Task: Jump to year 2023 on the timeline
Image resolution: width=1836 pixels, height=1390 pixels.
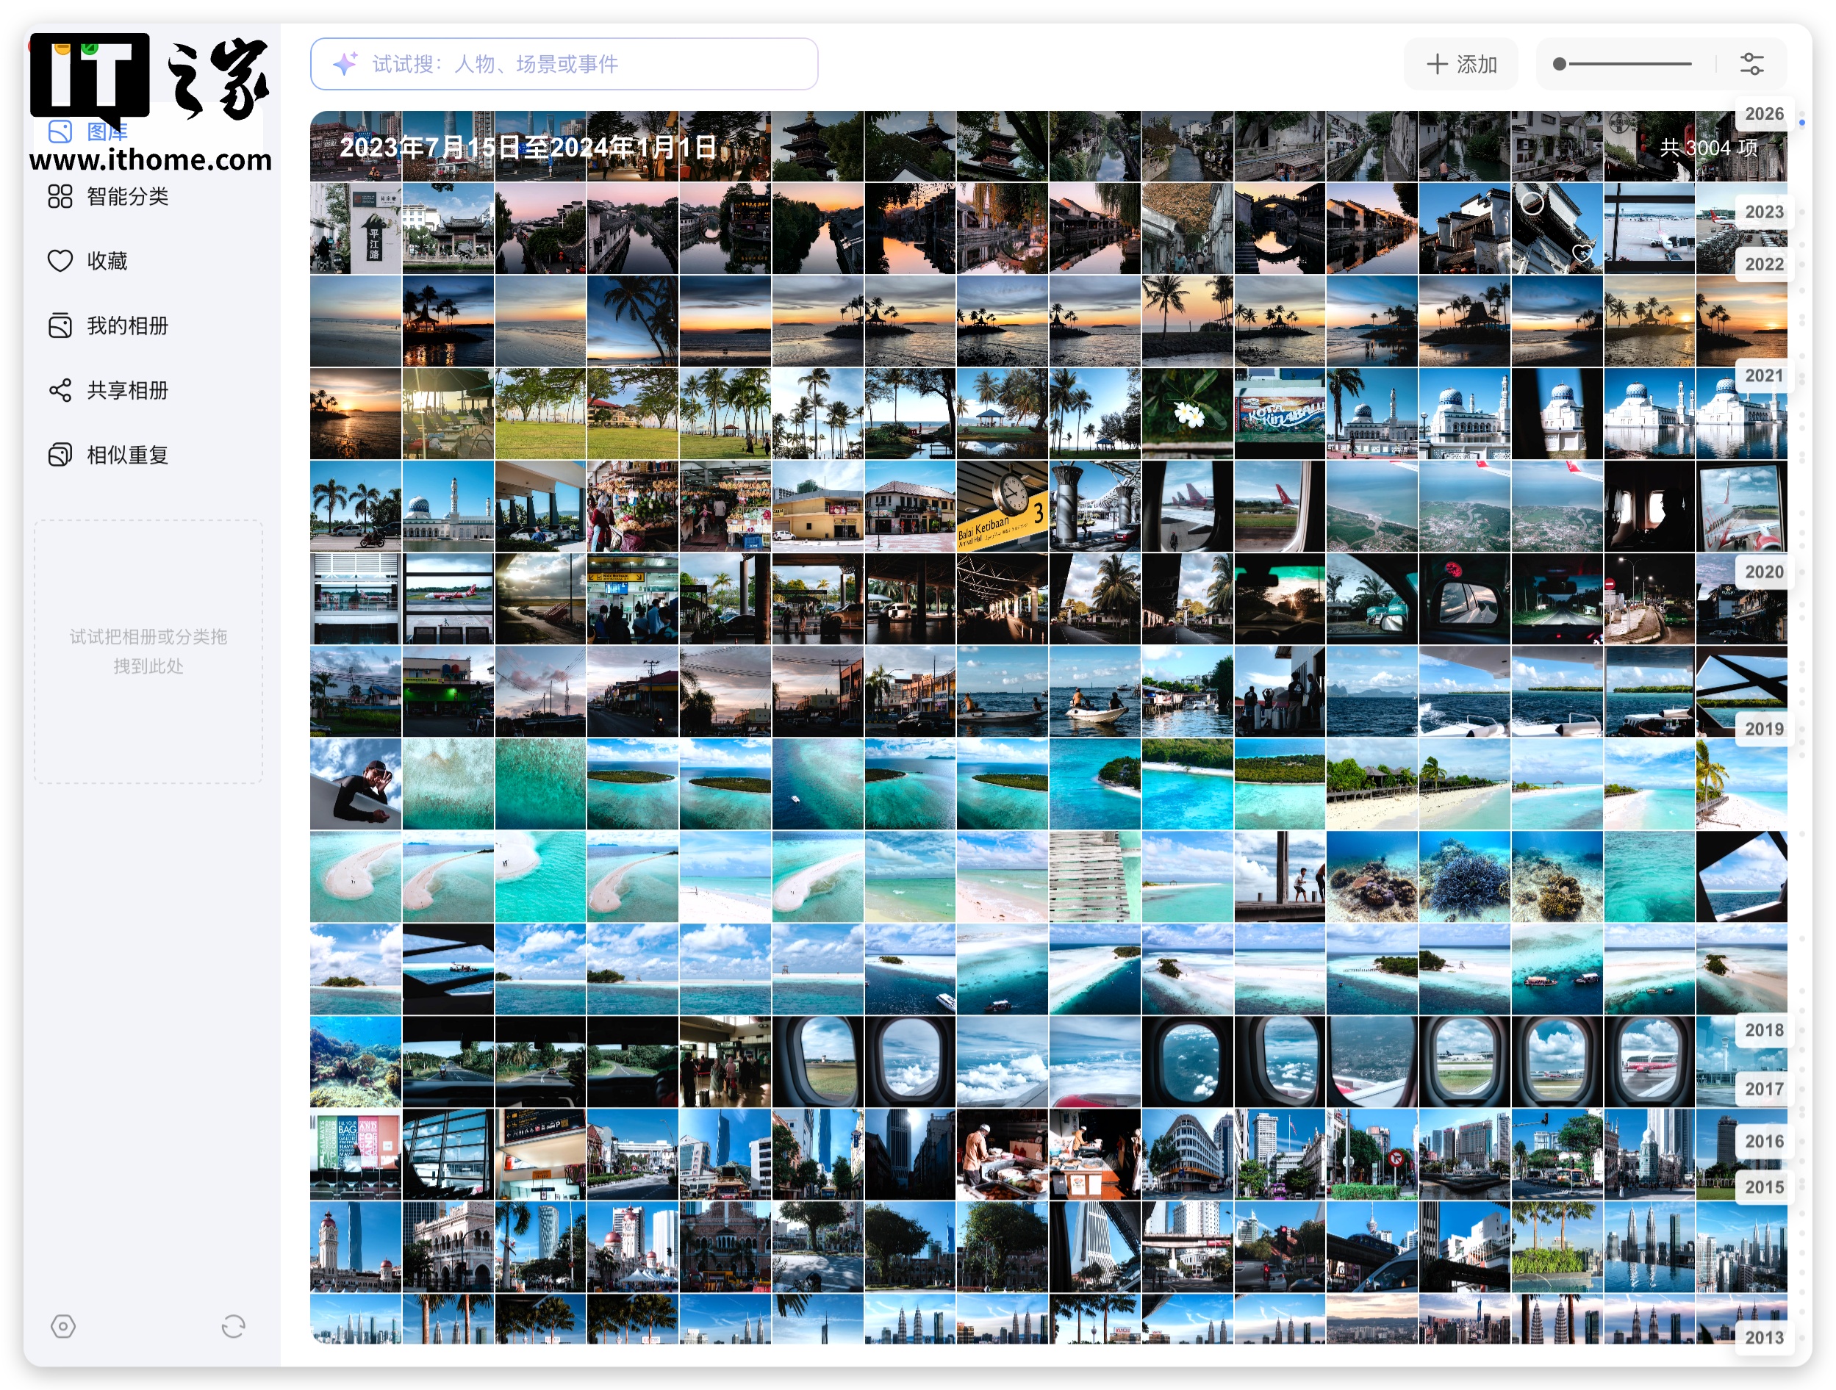Action: pyautogui.click(x=1764, y=212)
